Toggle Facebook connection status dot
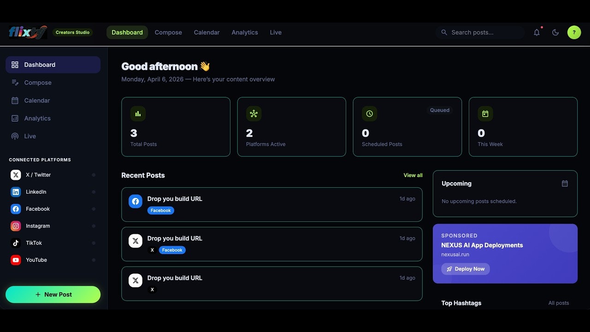The width and height of the screenshot is (590, 332). [94, 209]
